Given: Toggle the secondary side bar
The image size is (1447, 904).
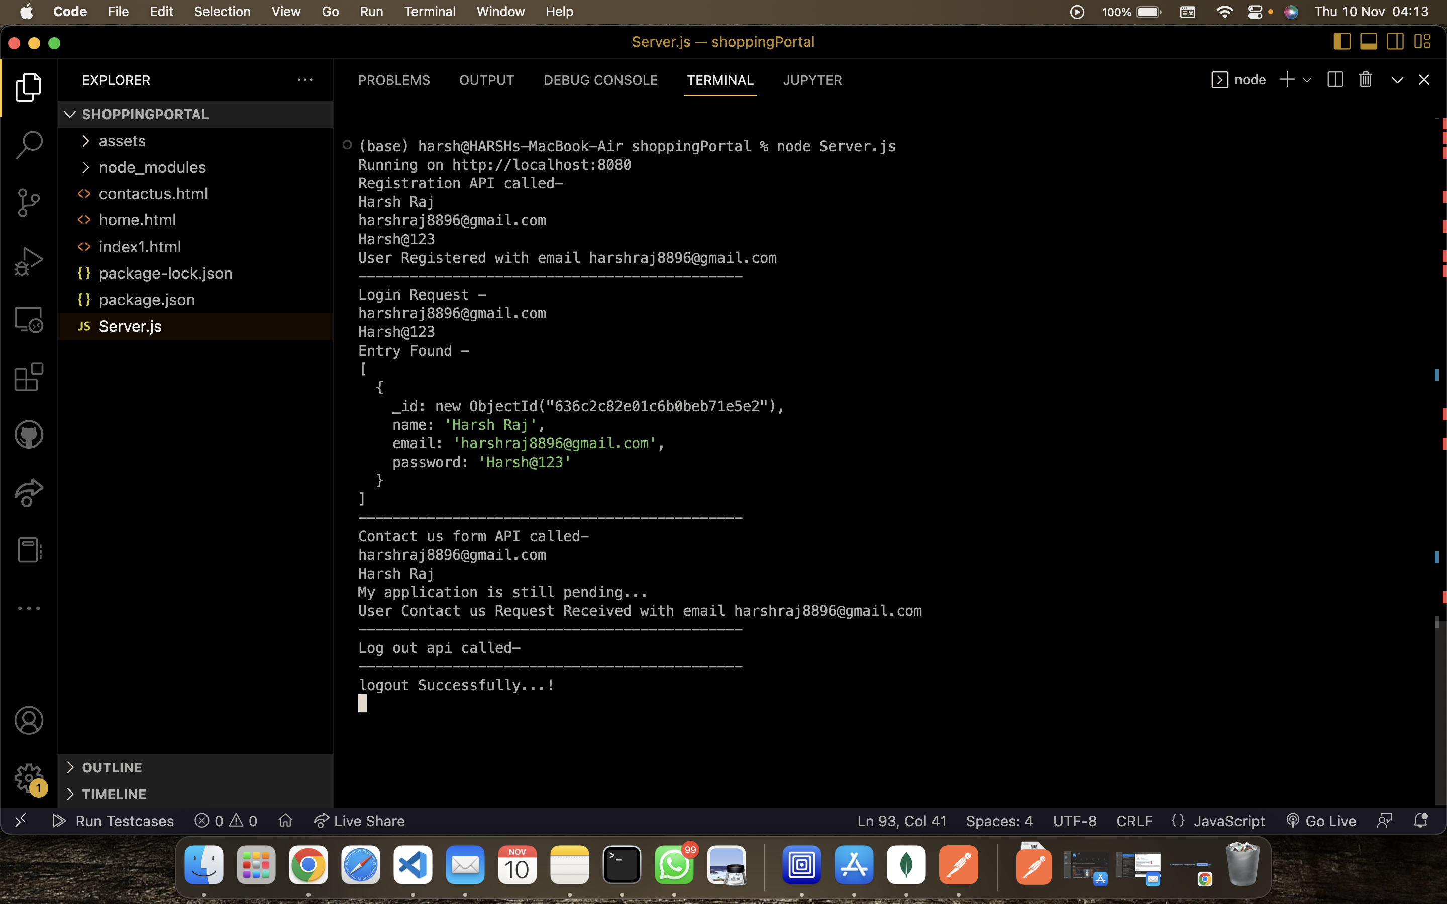Looking at the screenshot, I should coord(1396,41).
